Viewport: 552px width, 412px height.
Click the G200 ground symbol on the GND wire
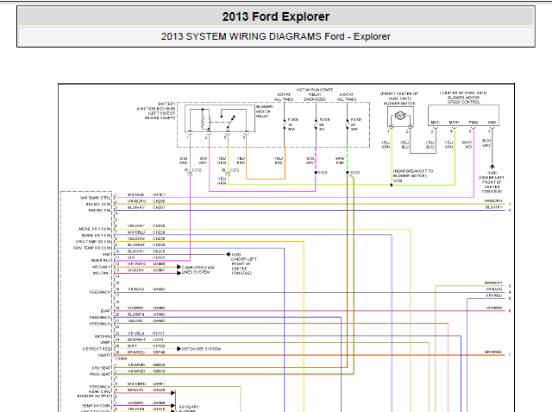tap(229, 254)
